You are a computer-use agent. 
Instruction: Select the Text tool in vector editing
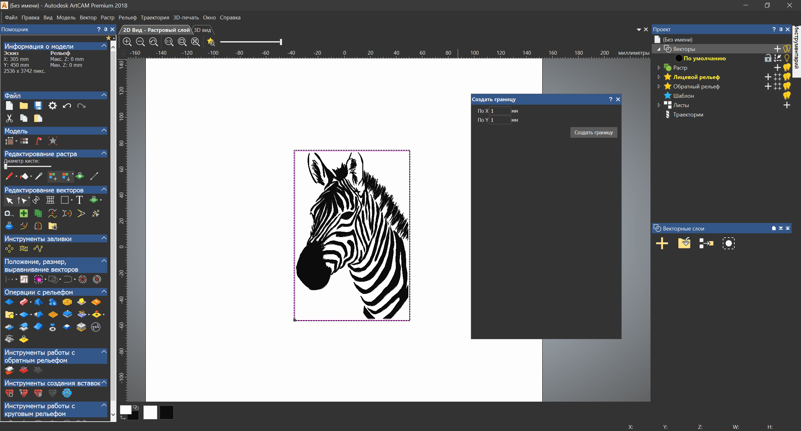point(79,200)
